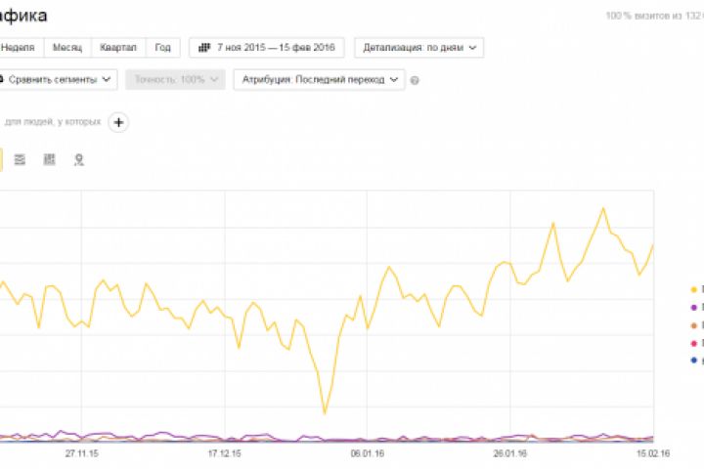Click the Неделя period button
This screenshot has height=469, width=704.
20,47
